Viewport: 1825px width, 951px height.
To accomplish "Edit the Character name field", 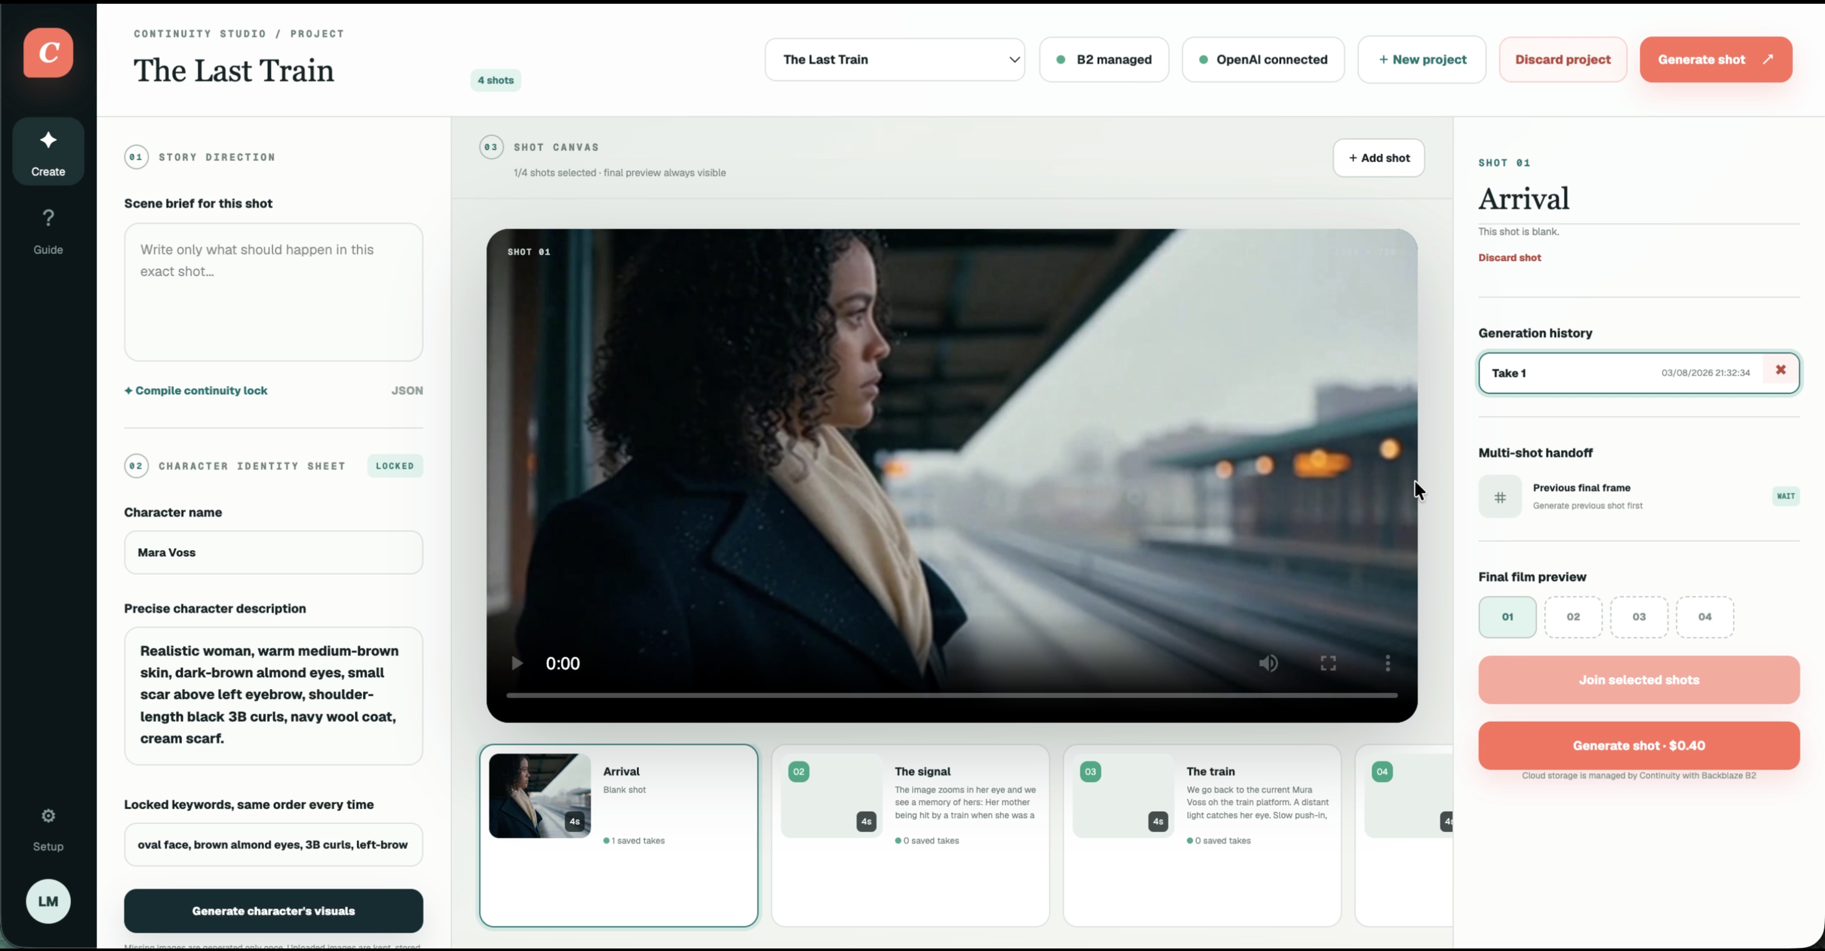I will point(274,552).
